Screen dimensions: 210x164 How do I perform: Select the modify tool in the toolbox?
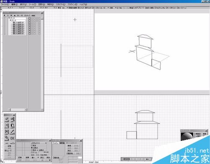[12, 132]
